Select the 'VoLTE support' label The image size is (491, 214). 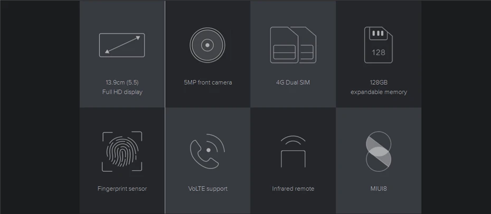coord(208,189)
